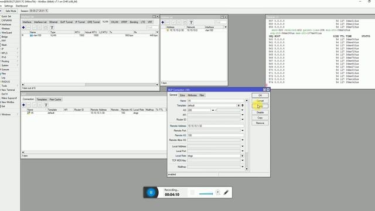Open WireGuard in sidebar
This screenshot has width=375, height=211.
click(x=6, y=33)
